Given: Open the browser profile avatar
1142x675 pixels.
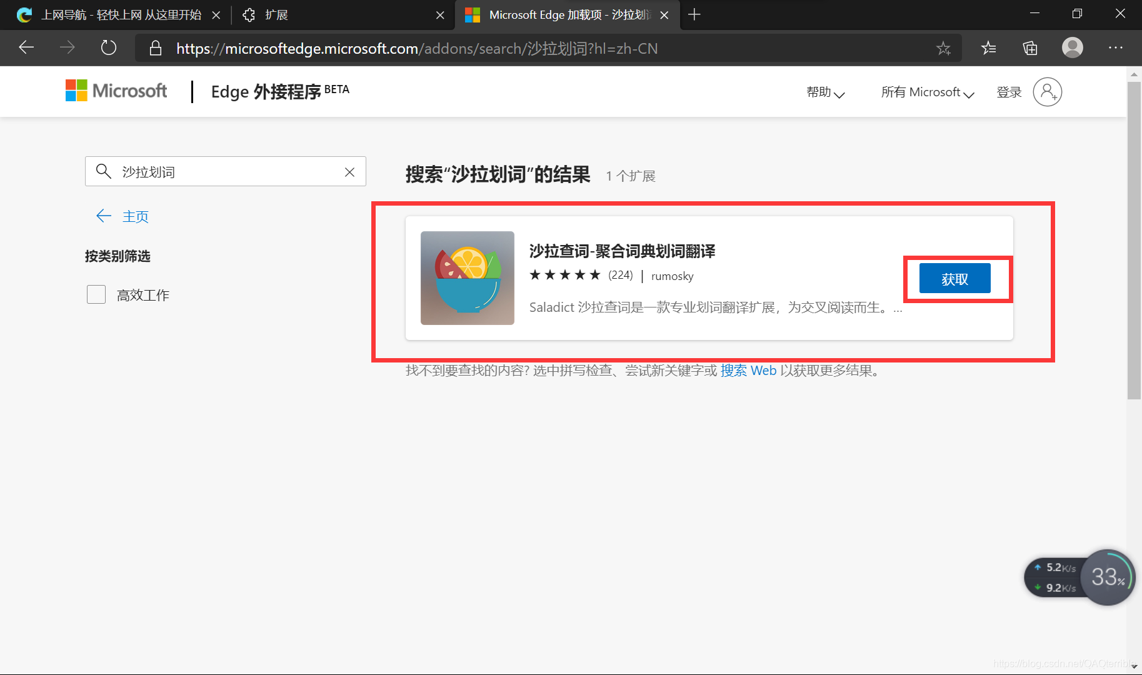Looking at the screenshot, I should coord(1073,47).
